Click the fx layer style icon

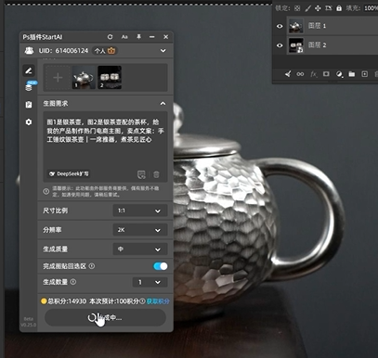click(313, 74)
